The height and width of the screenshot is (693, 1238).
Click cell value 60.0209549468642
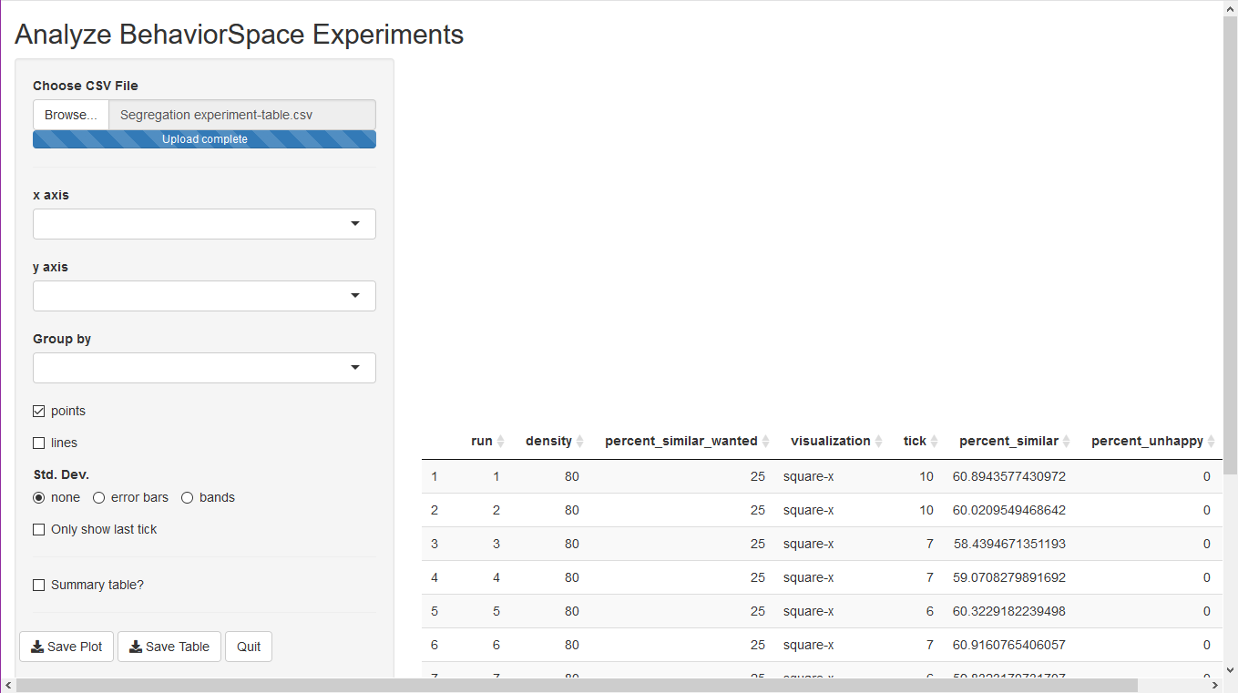[x=1009, y=510]
